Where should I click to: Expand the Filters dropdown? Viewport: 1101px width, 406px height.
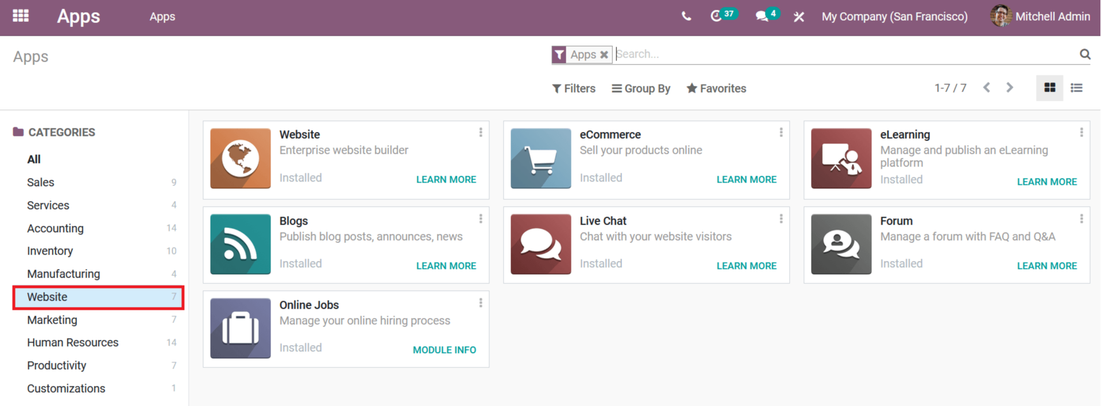[574, 89]
